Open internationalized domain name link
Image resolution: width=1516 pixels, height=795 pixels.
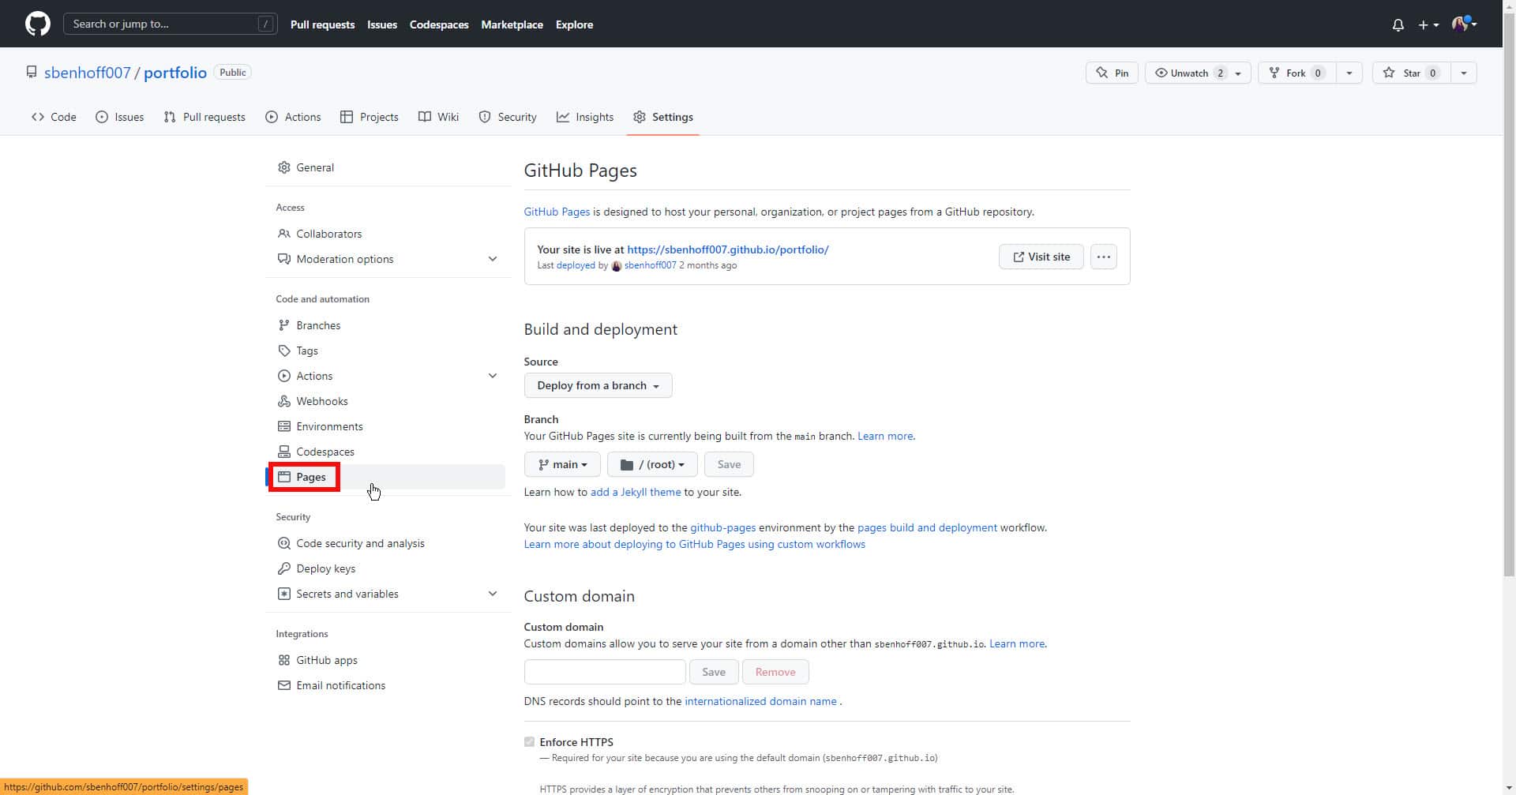click(760, 701)
